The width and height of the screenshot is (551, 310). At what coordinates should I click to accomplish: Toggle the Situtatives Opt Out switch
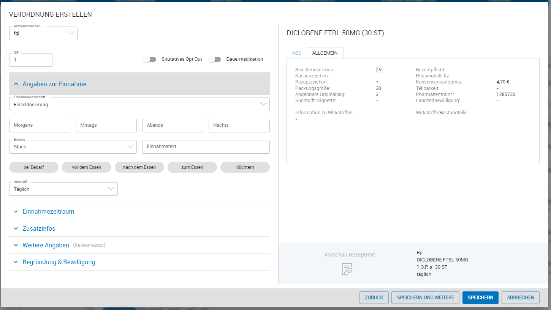150,59
